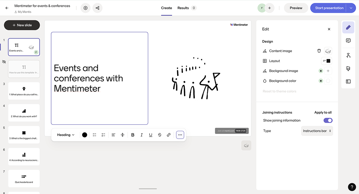Add a background image with plus icon
Viewport: 359px width, 194px height.
[x=328, y=71]
